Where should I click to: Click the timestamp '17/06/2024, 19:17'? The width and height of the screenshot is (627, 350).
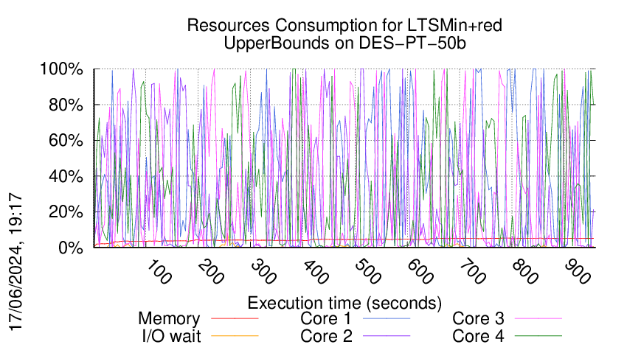[x=15, y=262]
